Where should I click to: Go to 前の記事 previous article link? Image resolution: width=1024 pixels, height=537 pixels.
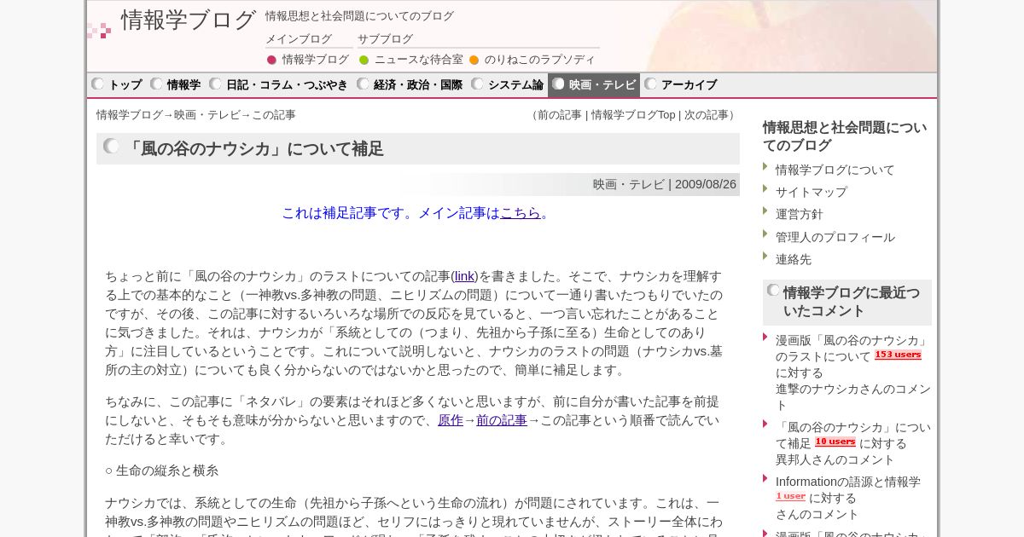559,115
